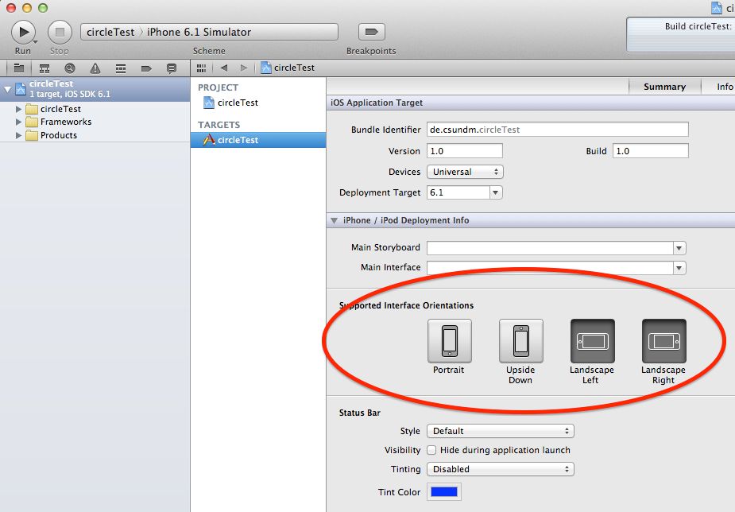This screenshot has width=735, height=512.
Task: Switch to the Summary tab
Action: coord(664,87)
